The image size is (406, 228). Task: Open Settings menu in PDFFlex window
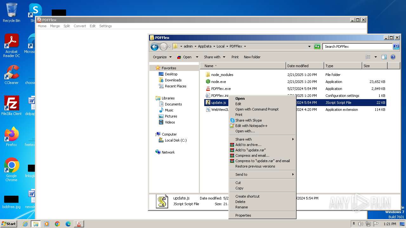point(105,26)
